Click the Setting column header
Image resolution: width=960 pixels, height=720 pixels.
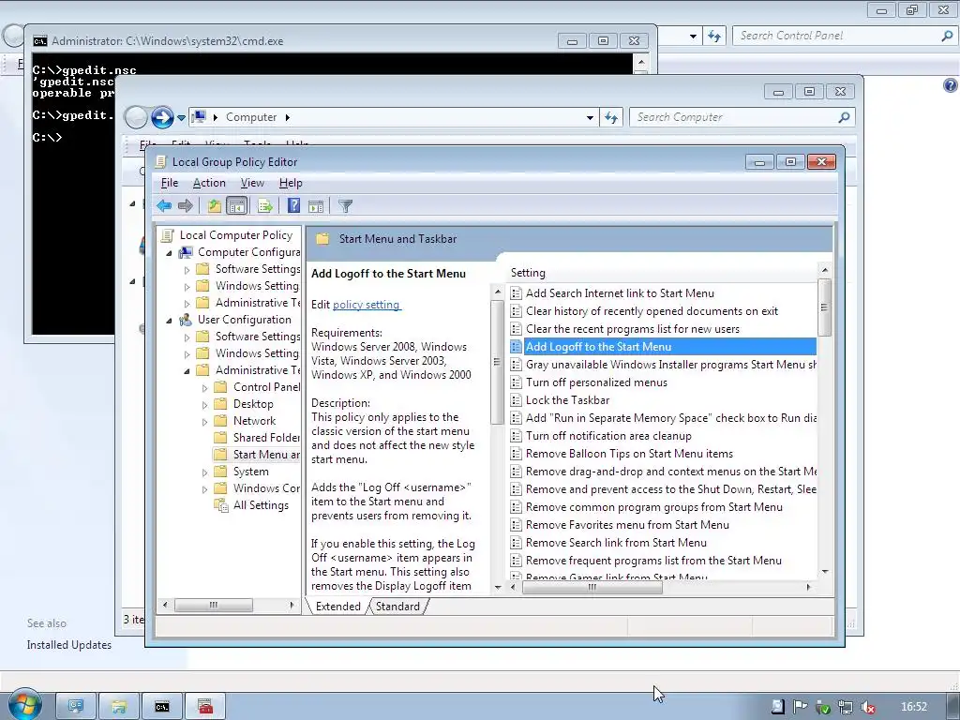661,273
